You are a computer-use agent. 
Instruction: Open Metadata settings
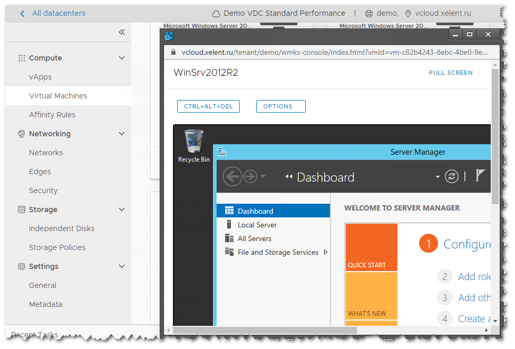click(45, 304)
